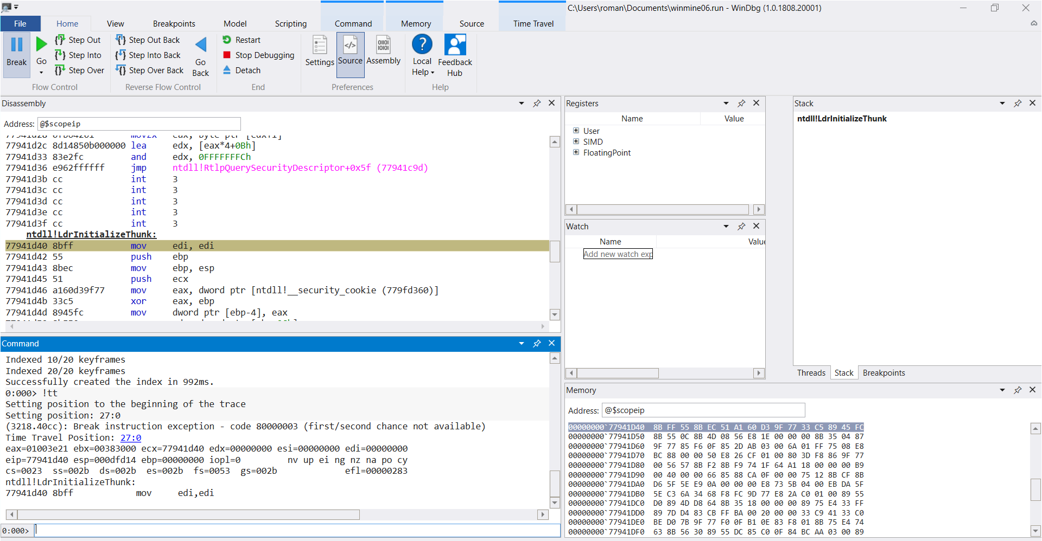This screenshot has height=541, width=1042.
Task: Click the green Go play icon
Action: tap(41, 43)
